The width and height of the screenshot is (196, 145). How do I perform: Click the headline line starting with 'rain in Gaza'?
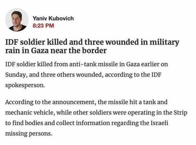[x=56, y=50]
